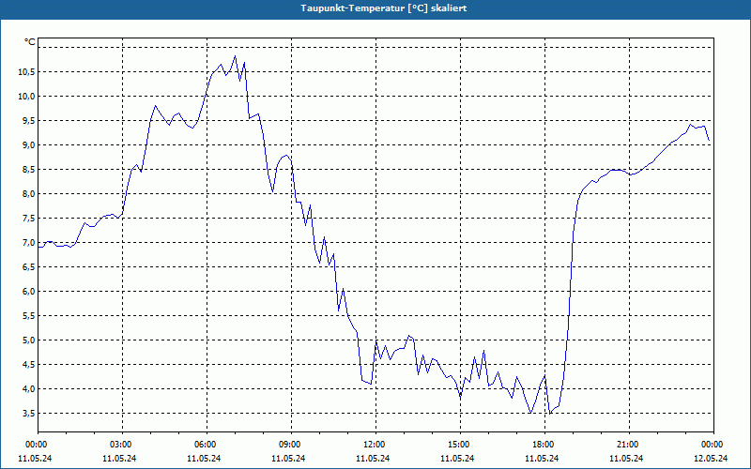Click the 12:00 time label

[375, 445]
